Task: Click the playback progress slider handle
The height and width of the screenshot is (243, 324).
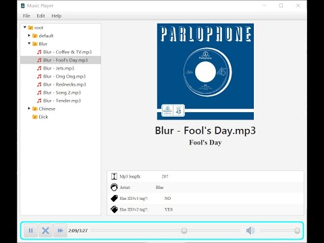Action: tap(184, 230)
